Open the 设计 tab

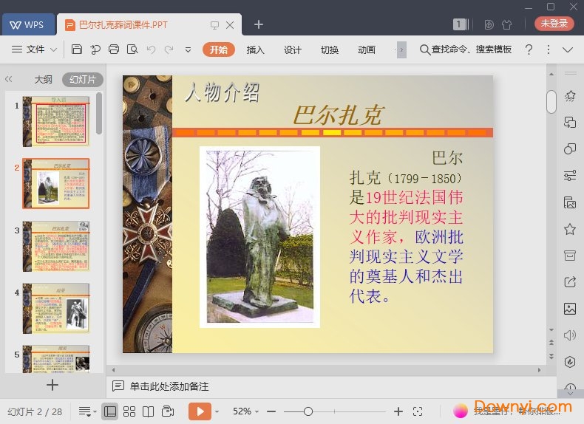click(293, 49)
